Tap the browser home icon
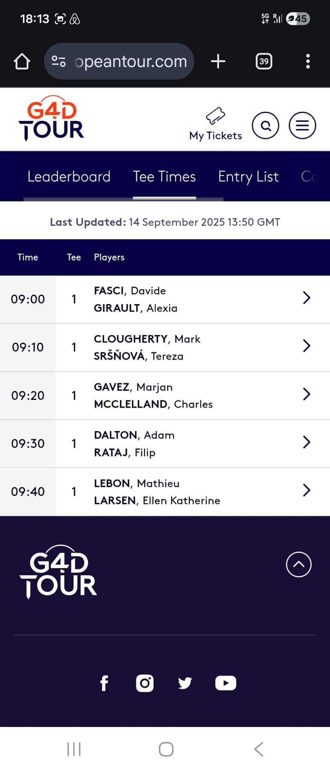The height and width of the screenshot is (771, 330). pos(22,61)
